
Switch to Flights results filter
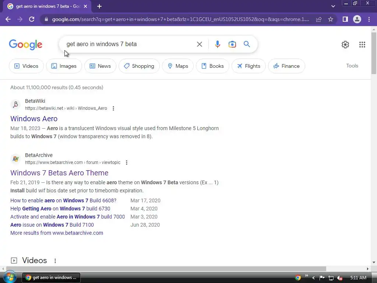pyautogui.click(x=249, y=66)
